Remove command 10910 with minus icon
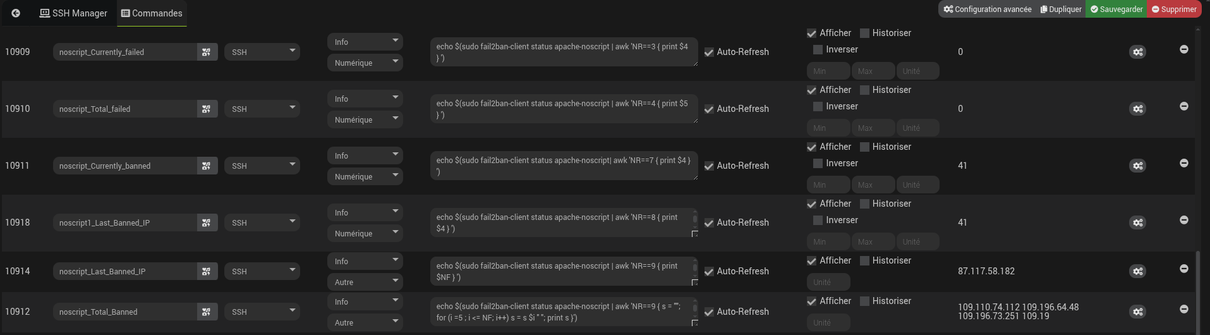The image size is (1210, 335). tap(1184, 106)
